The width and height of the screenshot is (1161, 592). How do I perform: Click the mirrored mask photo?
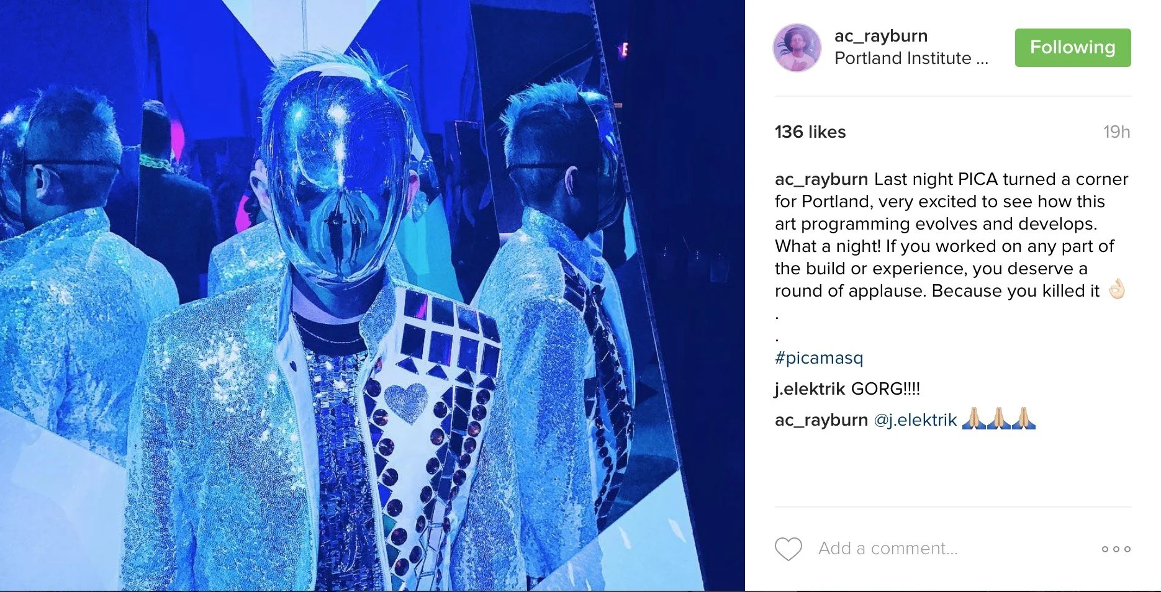click(373, 295)
